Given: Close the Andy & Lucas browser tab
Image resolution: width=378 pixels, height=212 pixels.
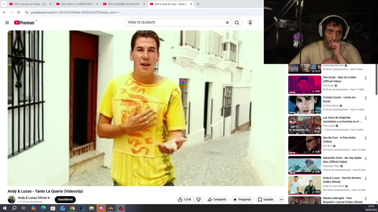Looking at the screenshot, I should tap(191, 4).
